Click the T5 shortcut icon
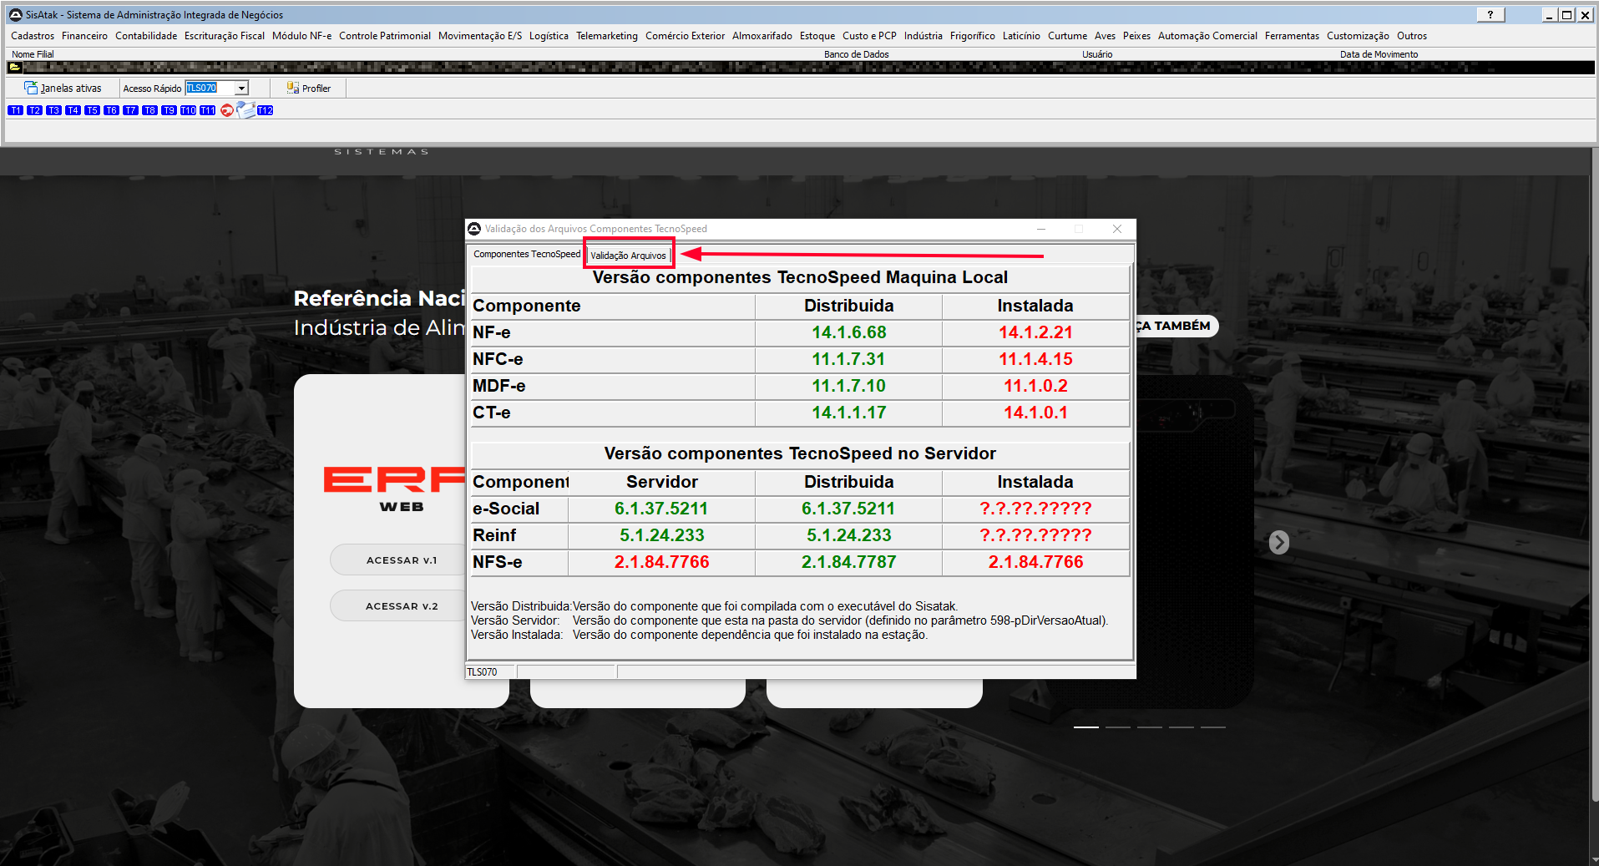 [92, 110]
